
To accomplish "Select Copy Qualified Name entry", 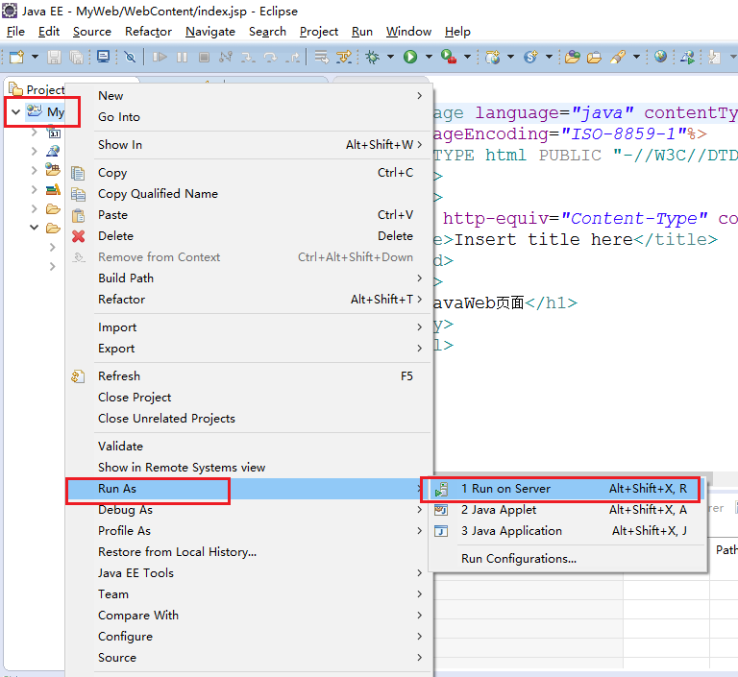I will tap(249, 194).
